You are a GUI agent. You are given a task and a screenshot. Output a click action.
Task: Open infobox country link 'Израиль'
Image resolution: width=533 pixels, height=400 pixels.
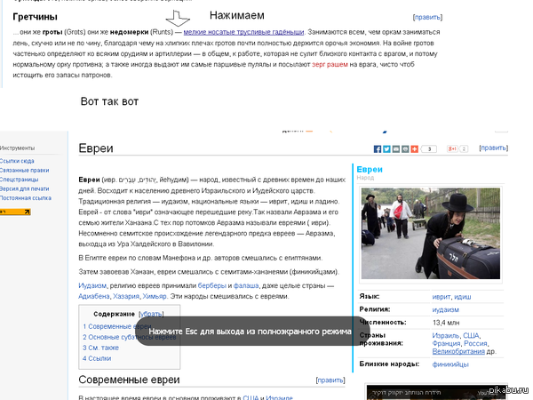point(446,336)
